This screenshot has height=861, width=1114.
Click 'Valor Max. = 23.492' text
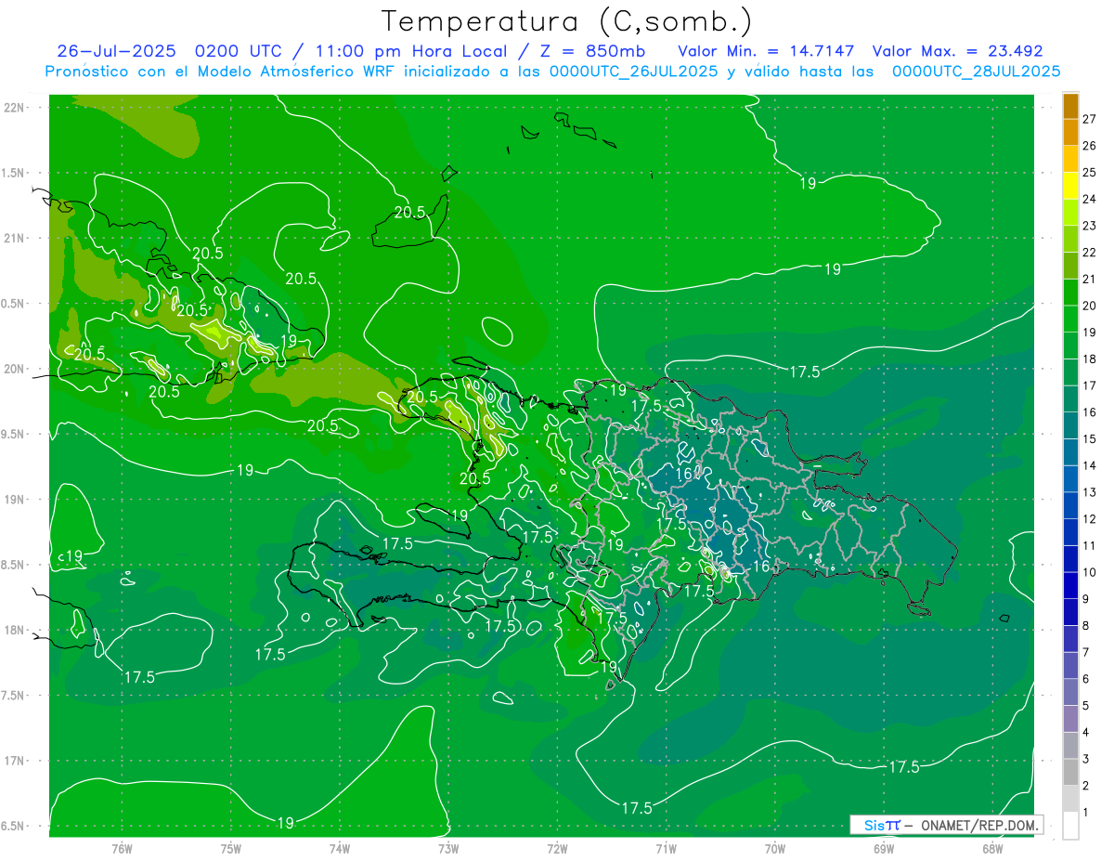tap(958, 51)
